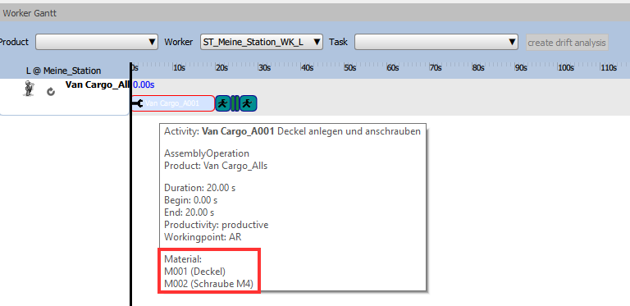Click the Productivity: productive line
630x306 pixels.
tap(217, 225)
